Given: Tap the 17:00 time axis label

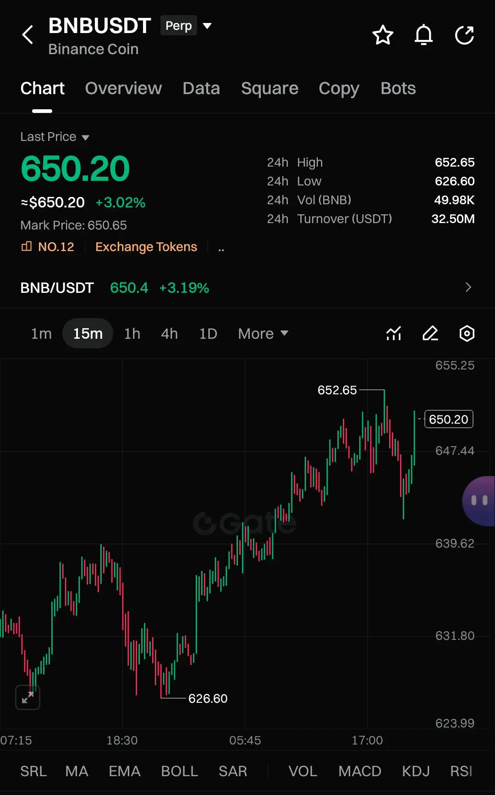Looking at the screenshot, I should point(367,740).
